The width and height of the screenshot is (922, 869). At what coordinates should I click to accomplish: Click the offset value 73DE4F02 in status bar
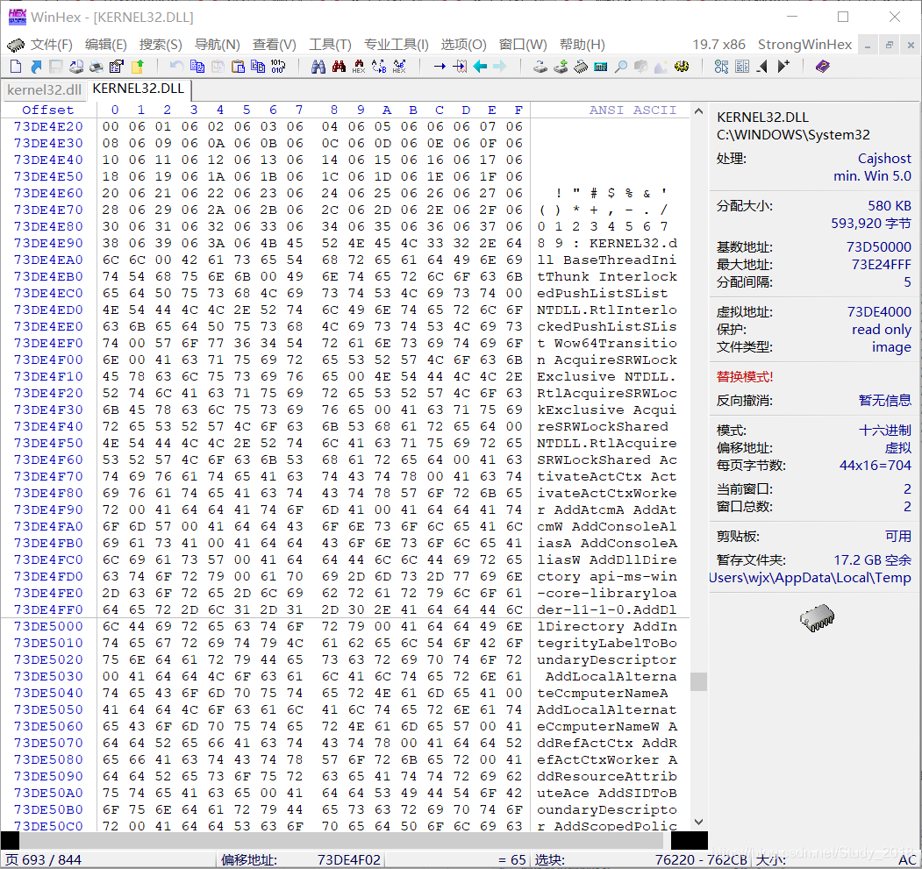click(349, 859)
